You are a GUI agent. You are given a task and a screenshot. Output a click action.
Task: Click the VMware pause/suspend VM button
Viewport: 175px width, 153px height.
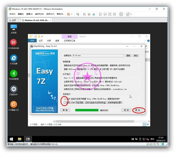click(68, 14)
